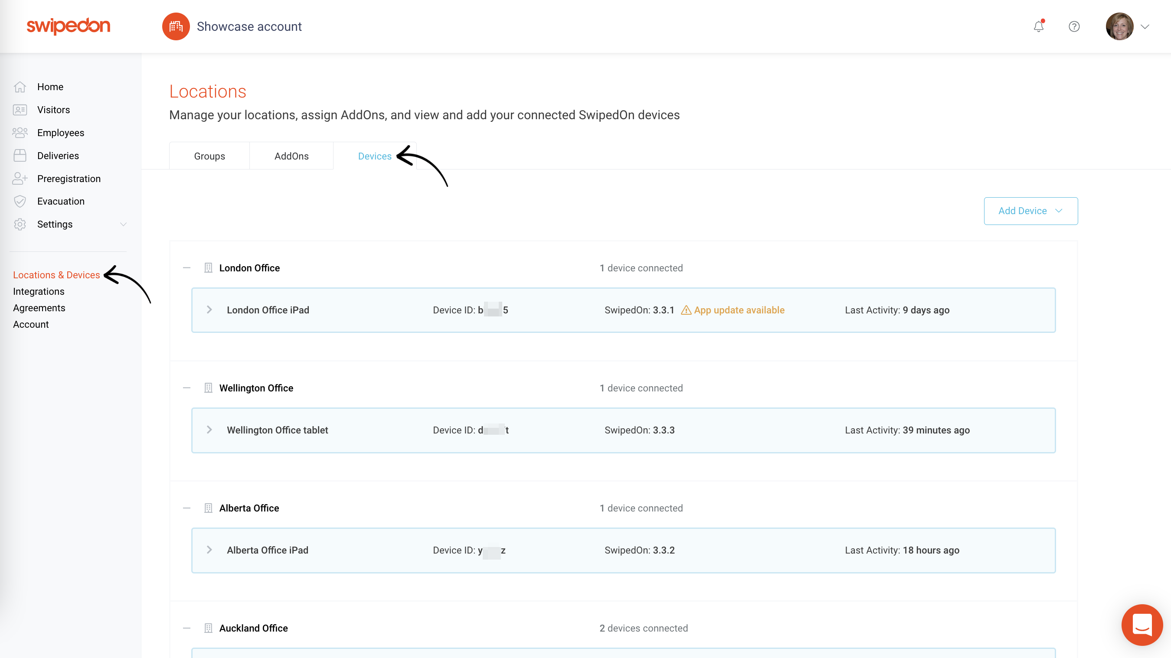The width and height of the screenshot is (1171, 658).
Task: Click the Settings gear icon
Action: [x=20, y=225]
